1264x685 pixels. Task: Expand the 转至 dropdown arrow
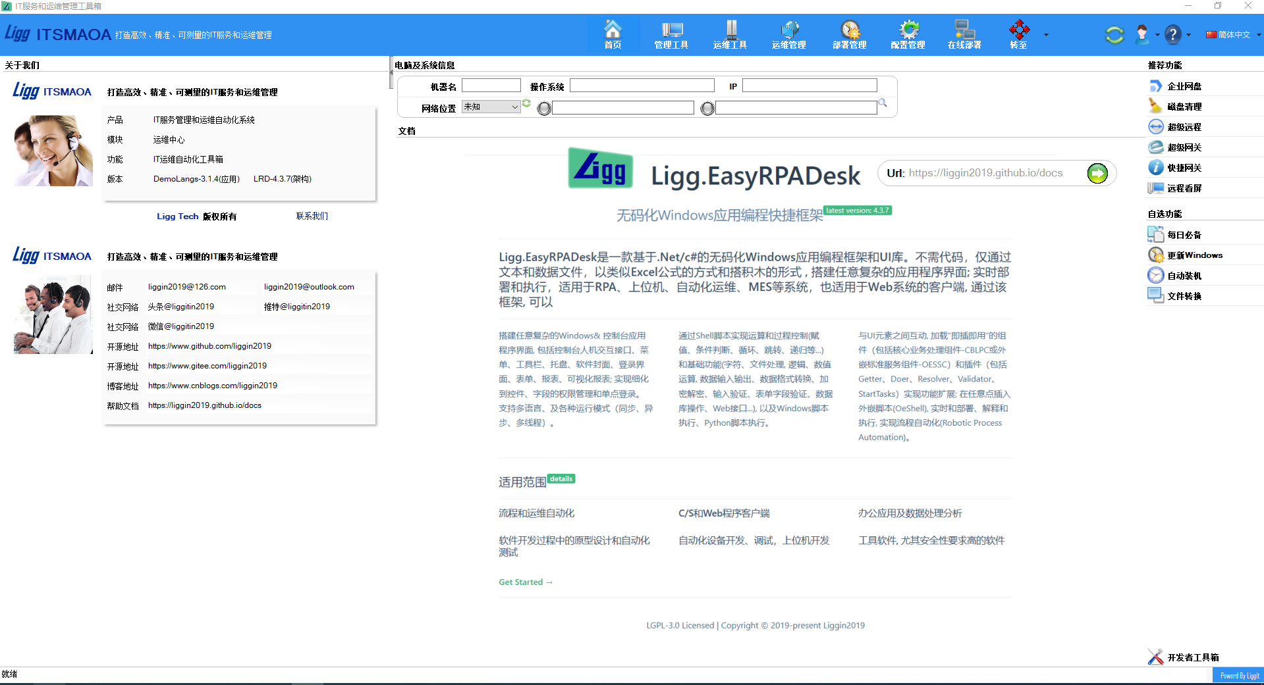pos(1046,35)
